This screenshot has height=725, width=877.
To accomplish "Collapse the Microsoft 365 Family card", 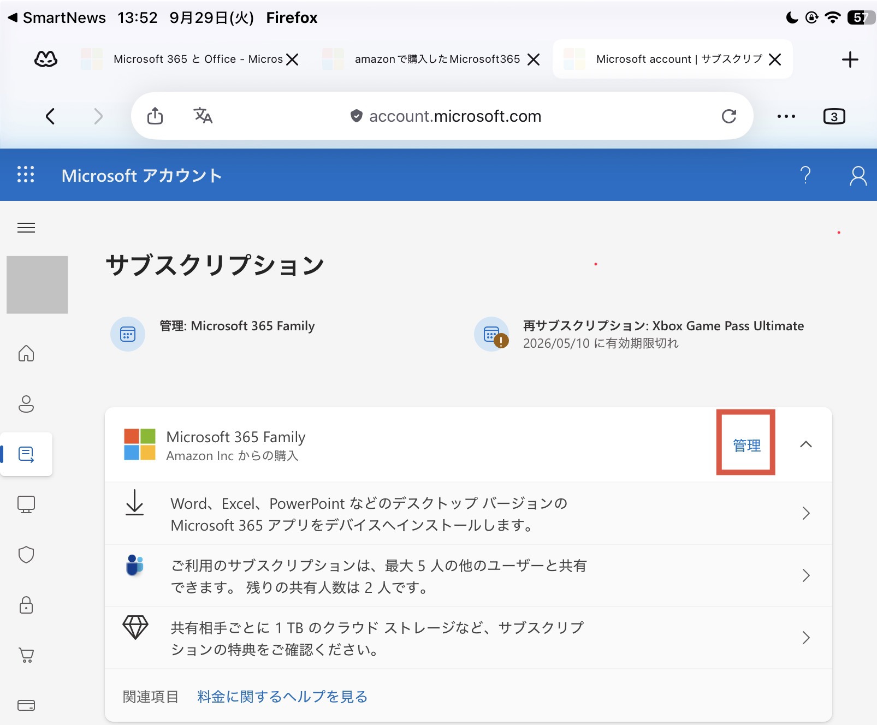I will click(x=806, y=444).
